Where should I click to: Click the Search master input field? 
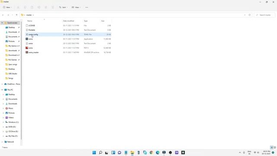tap(264, 15)
